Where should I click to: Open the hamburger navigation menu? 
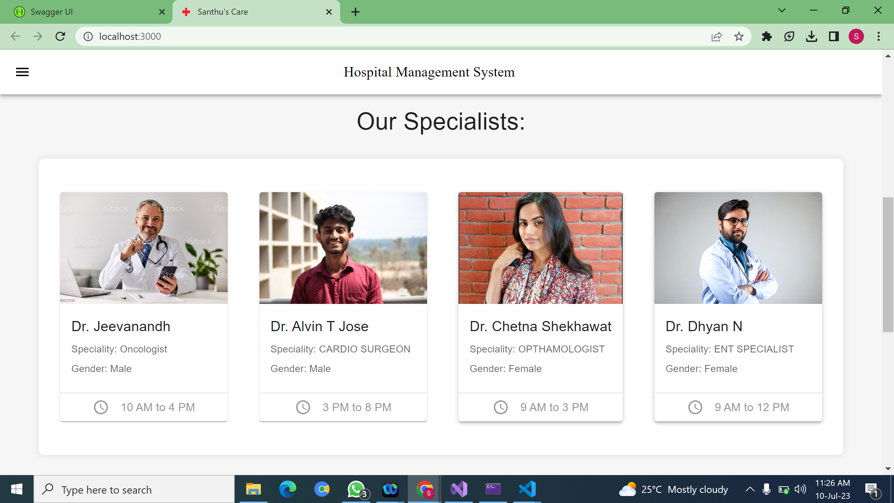pyautogui.click(x=22, y=72)
